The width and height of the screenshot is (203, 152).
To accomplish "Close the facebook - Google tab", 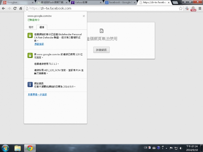I will (x=135, y=3).
